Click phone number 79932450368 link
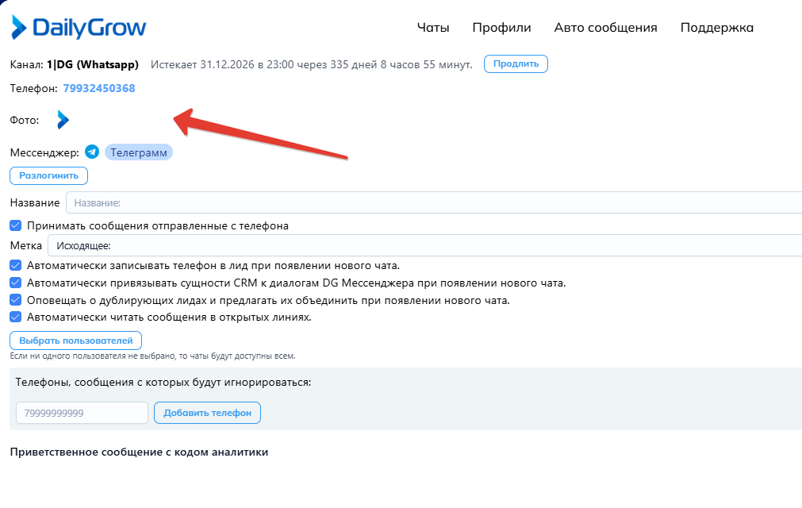 pyautogui.click(x=99, y=88)
